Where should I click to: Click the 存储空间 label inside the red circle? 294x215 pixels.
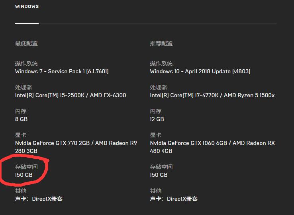[x=26, y=167]
